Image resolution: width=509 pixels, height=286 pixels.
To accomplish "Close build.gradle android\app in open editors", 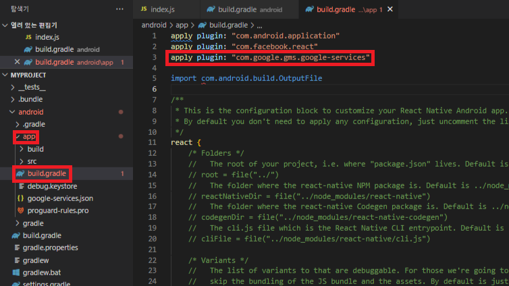I will pos(17,61).
